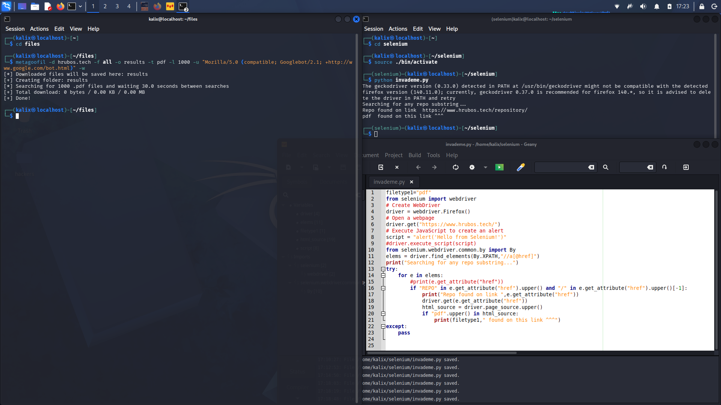Collapse the for loop fold marker
The image size is (721, 405).
click(x=383, y=276)
